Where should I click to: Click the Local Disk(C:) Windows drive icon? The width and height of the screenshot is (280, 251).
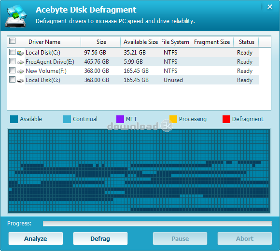pyautogui.click(x=21, y=53)
